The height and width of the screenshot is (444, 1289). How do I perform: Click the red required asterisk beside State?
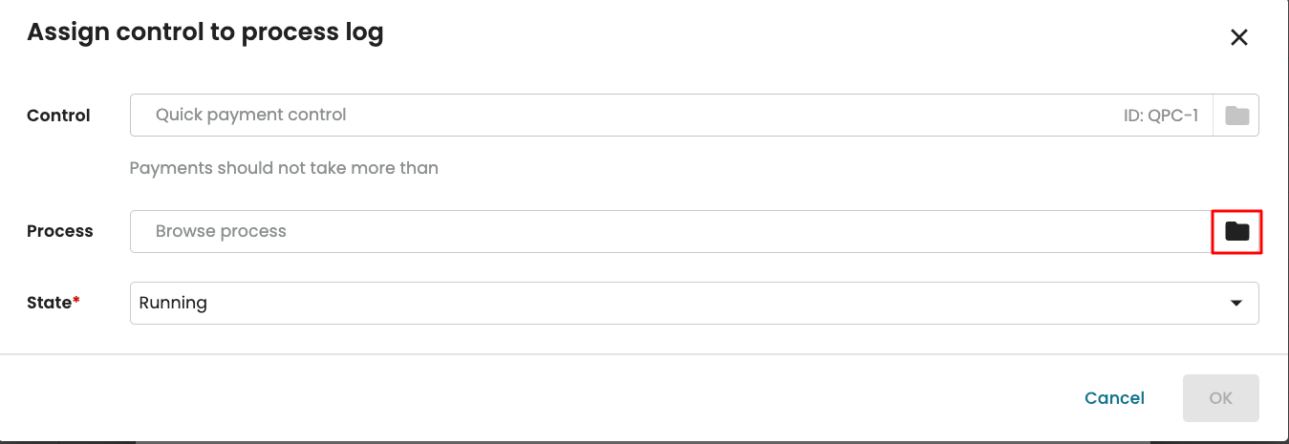point(76,302)
